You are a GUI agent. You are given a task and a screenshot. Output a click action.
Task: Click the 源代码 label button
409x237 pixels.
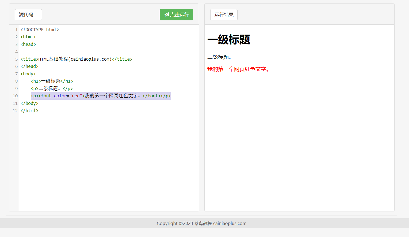[x=28, y=15]
